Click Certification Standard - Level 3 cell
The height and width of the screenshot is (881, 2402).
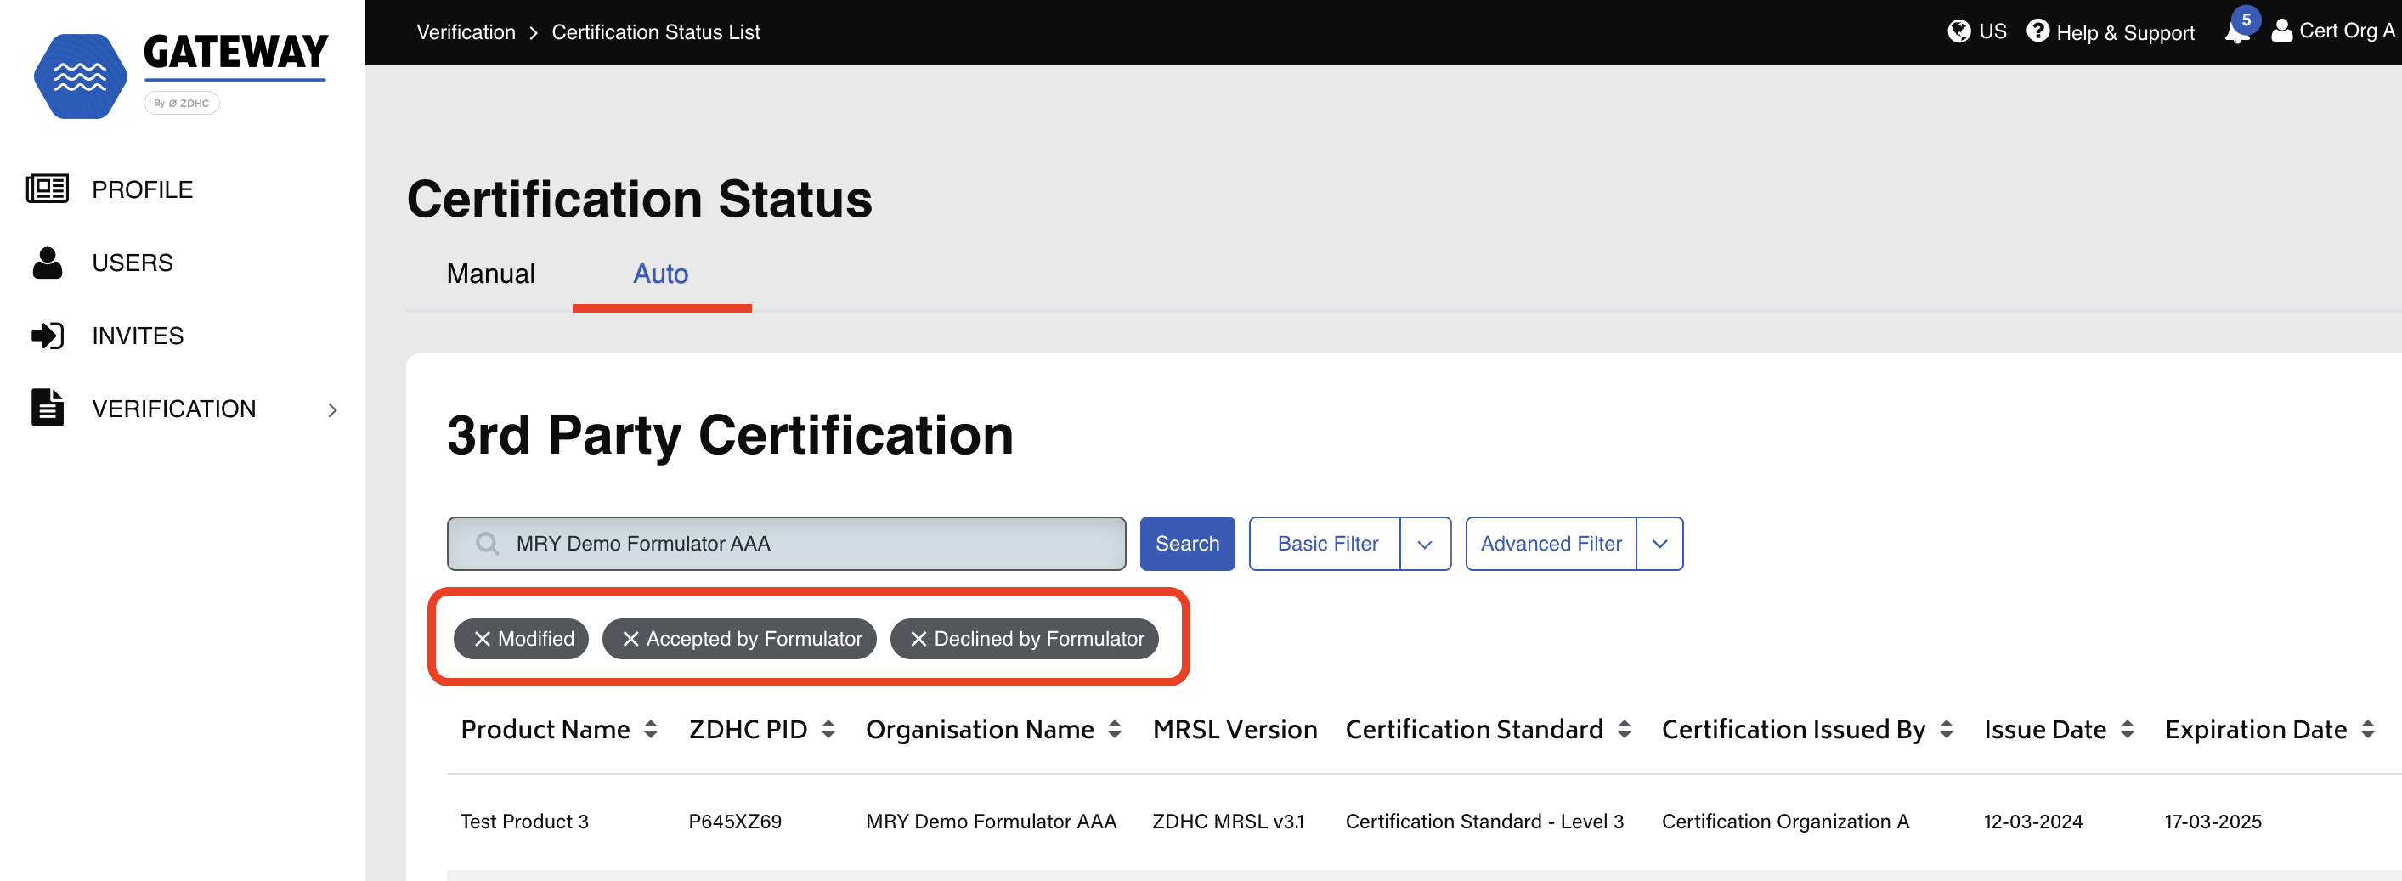[x=1484, y=822]
